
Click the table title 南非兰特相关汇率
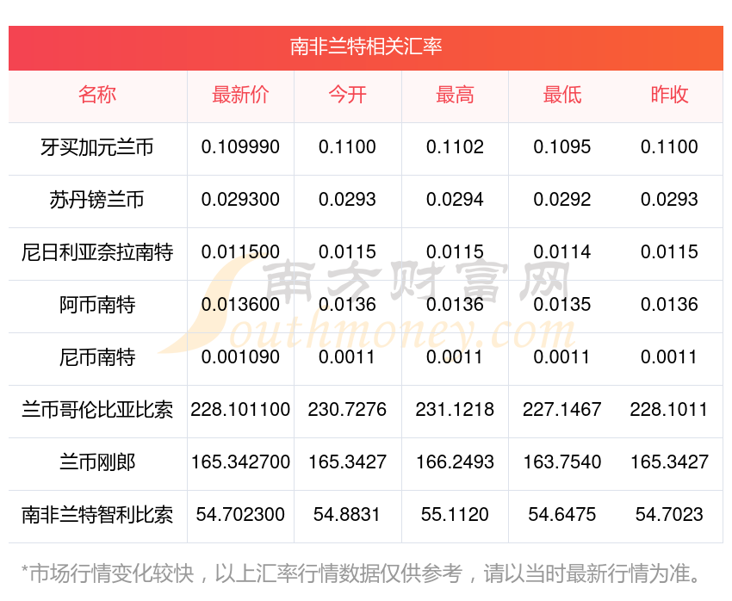click(x=365, y=46)
